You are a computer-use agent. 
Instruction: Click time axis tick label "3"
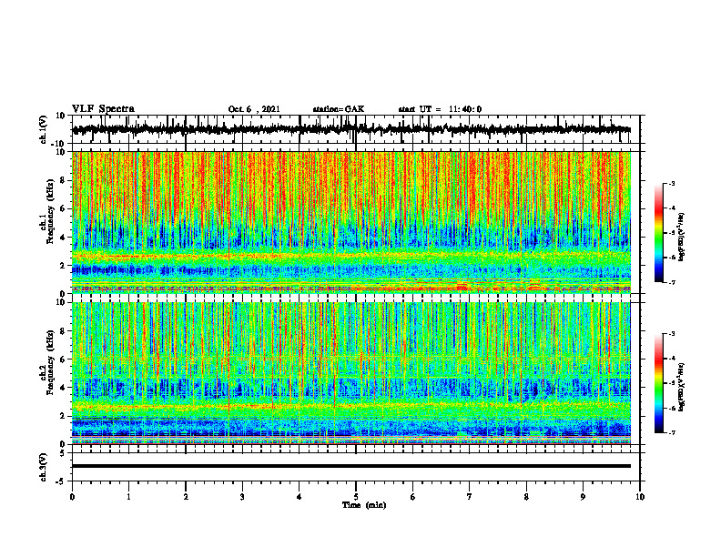coord(242,497)
